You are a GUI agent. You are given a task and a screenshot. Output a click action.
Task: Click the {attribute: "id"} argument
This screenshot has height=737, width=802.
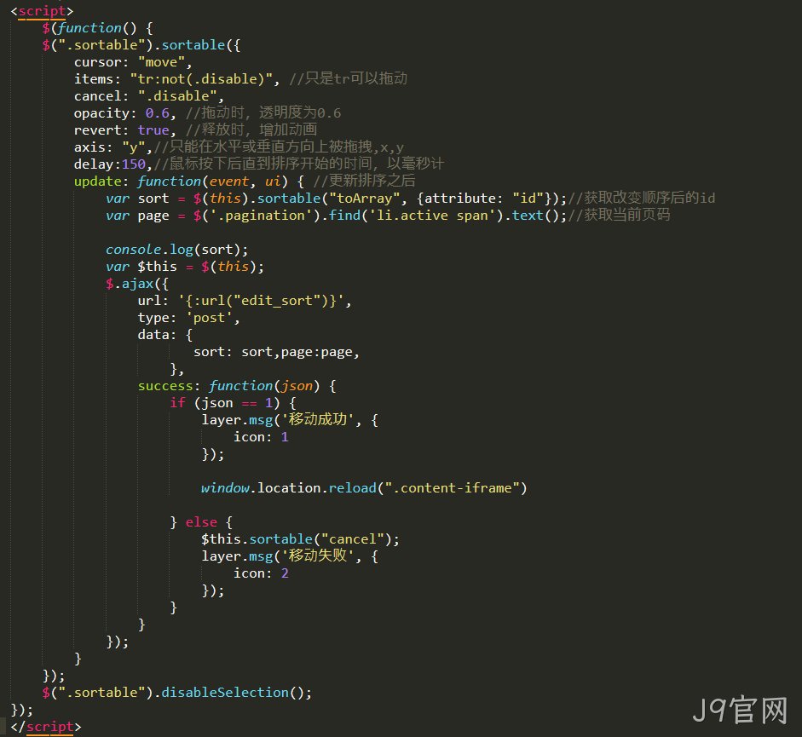(x=484, y=198)
